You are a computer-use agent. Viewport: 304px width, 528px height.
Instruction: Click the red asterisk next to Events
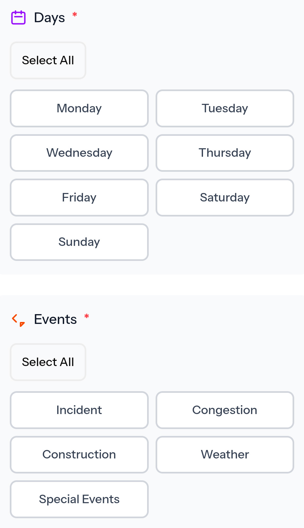(87, 316)
